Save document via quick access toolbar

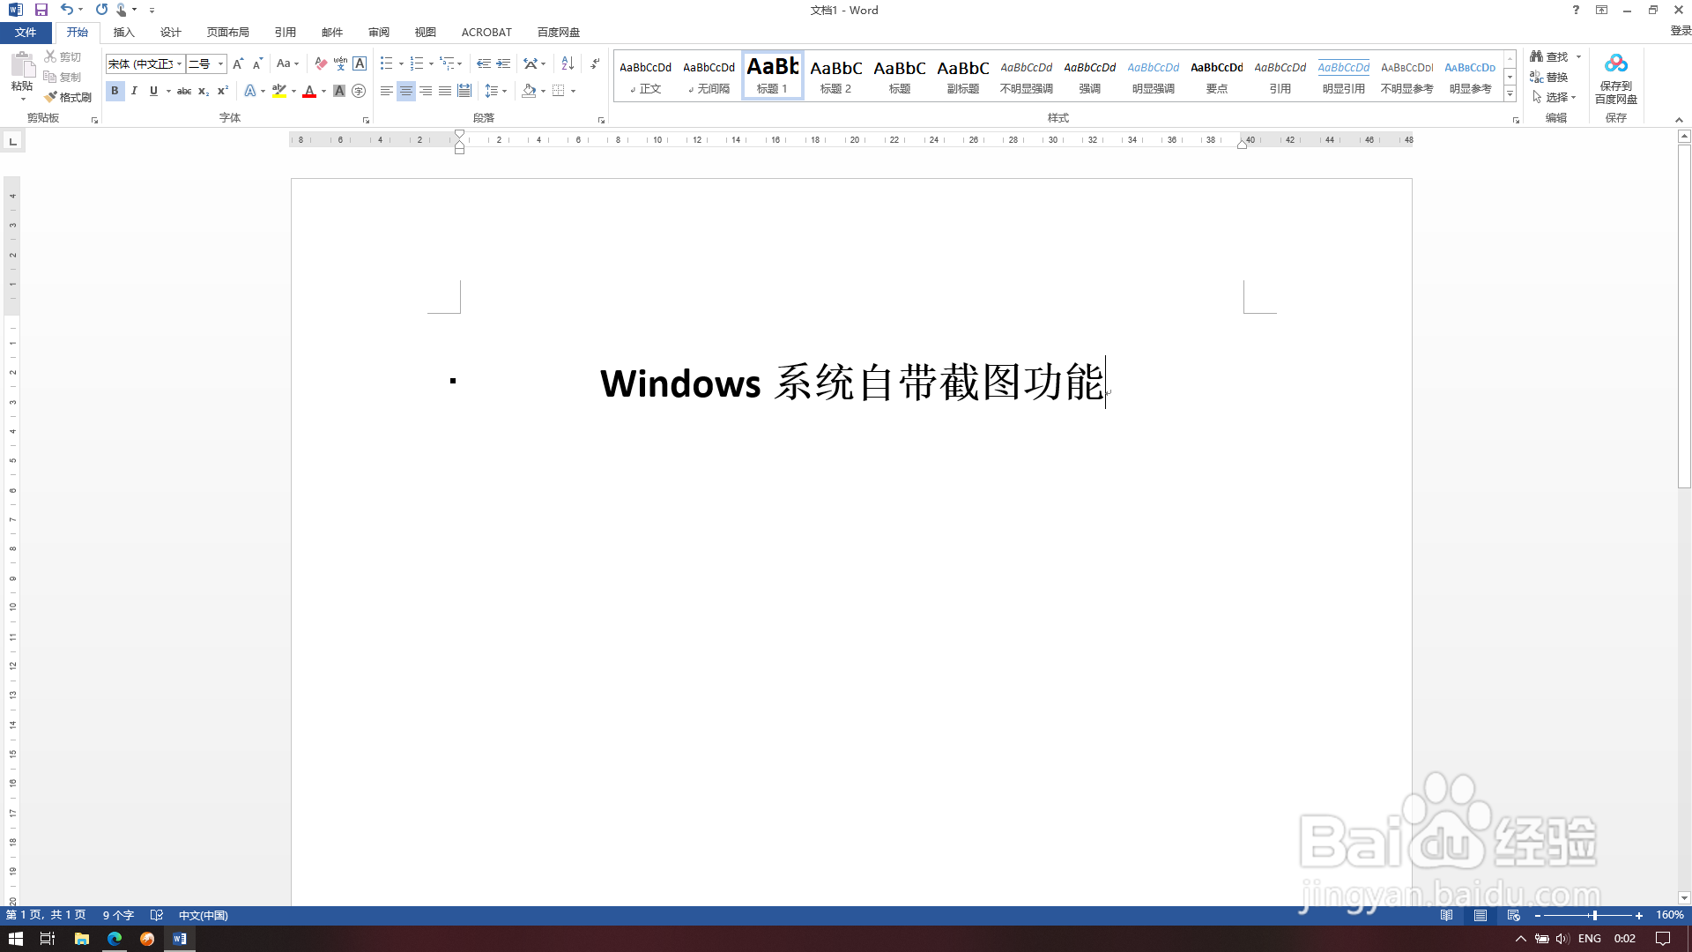[41, 10]
